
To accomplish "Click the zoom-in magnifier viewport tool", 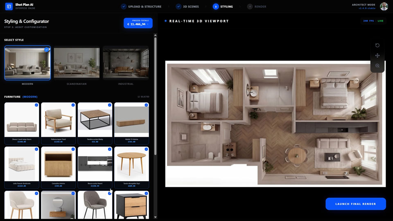I will coord(377,66).
